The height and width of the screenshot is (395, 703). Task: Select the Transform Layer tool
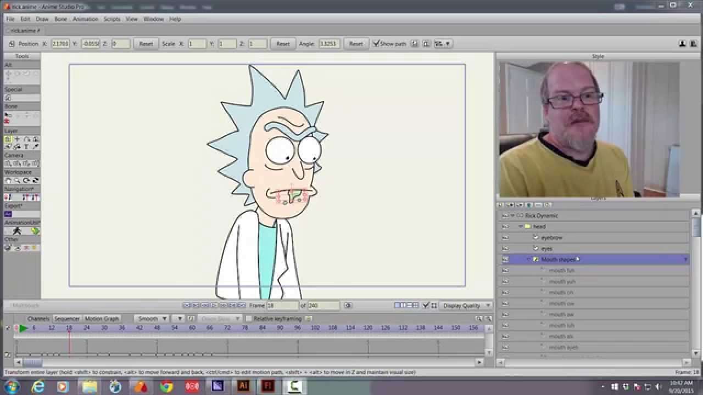pos(8,139)
